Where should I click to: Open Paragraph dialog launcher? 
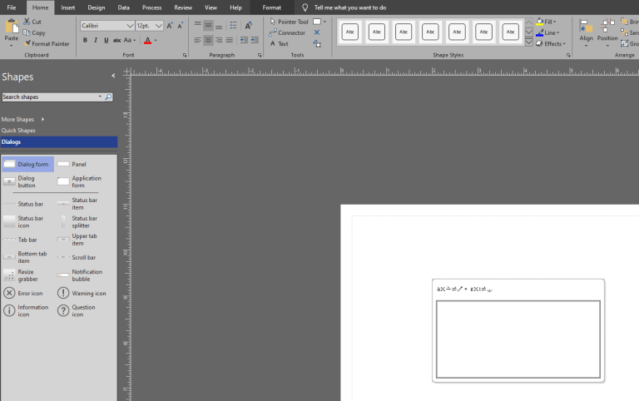point(260,55)
